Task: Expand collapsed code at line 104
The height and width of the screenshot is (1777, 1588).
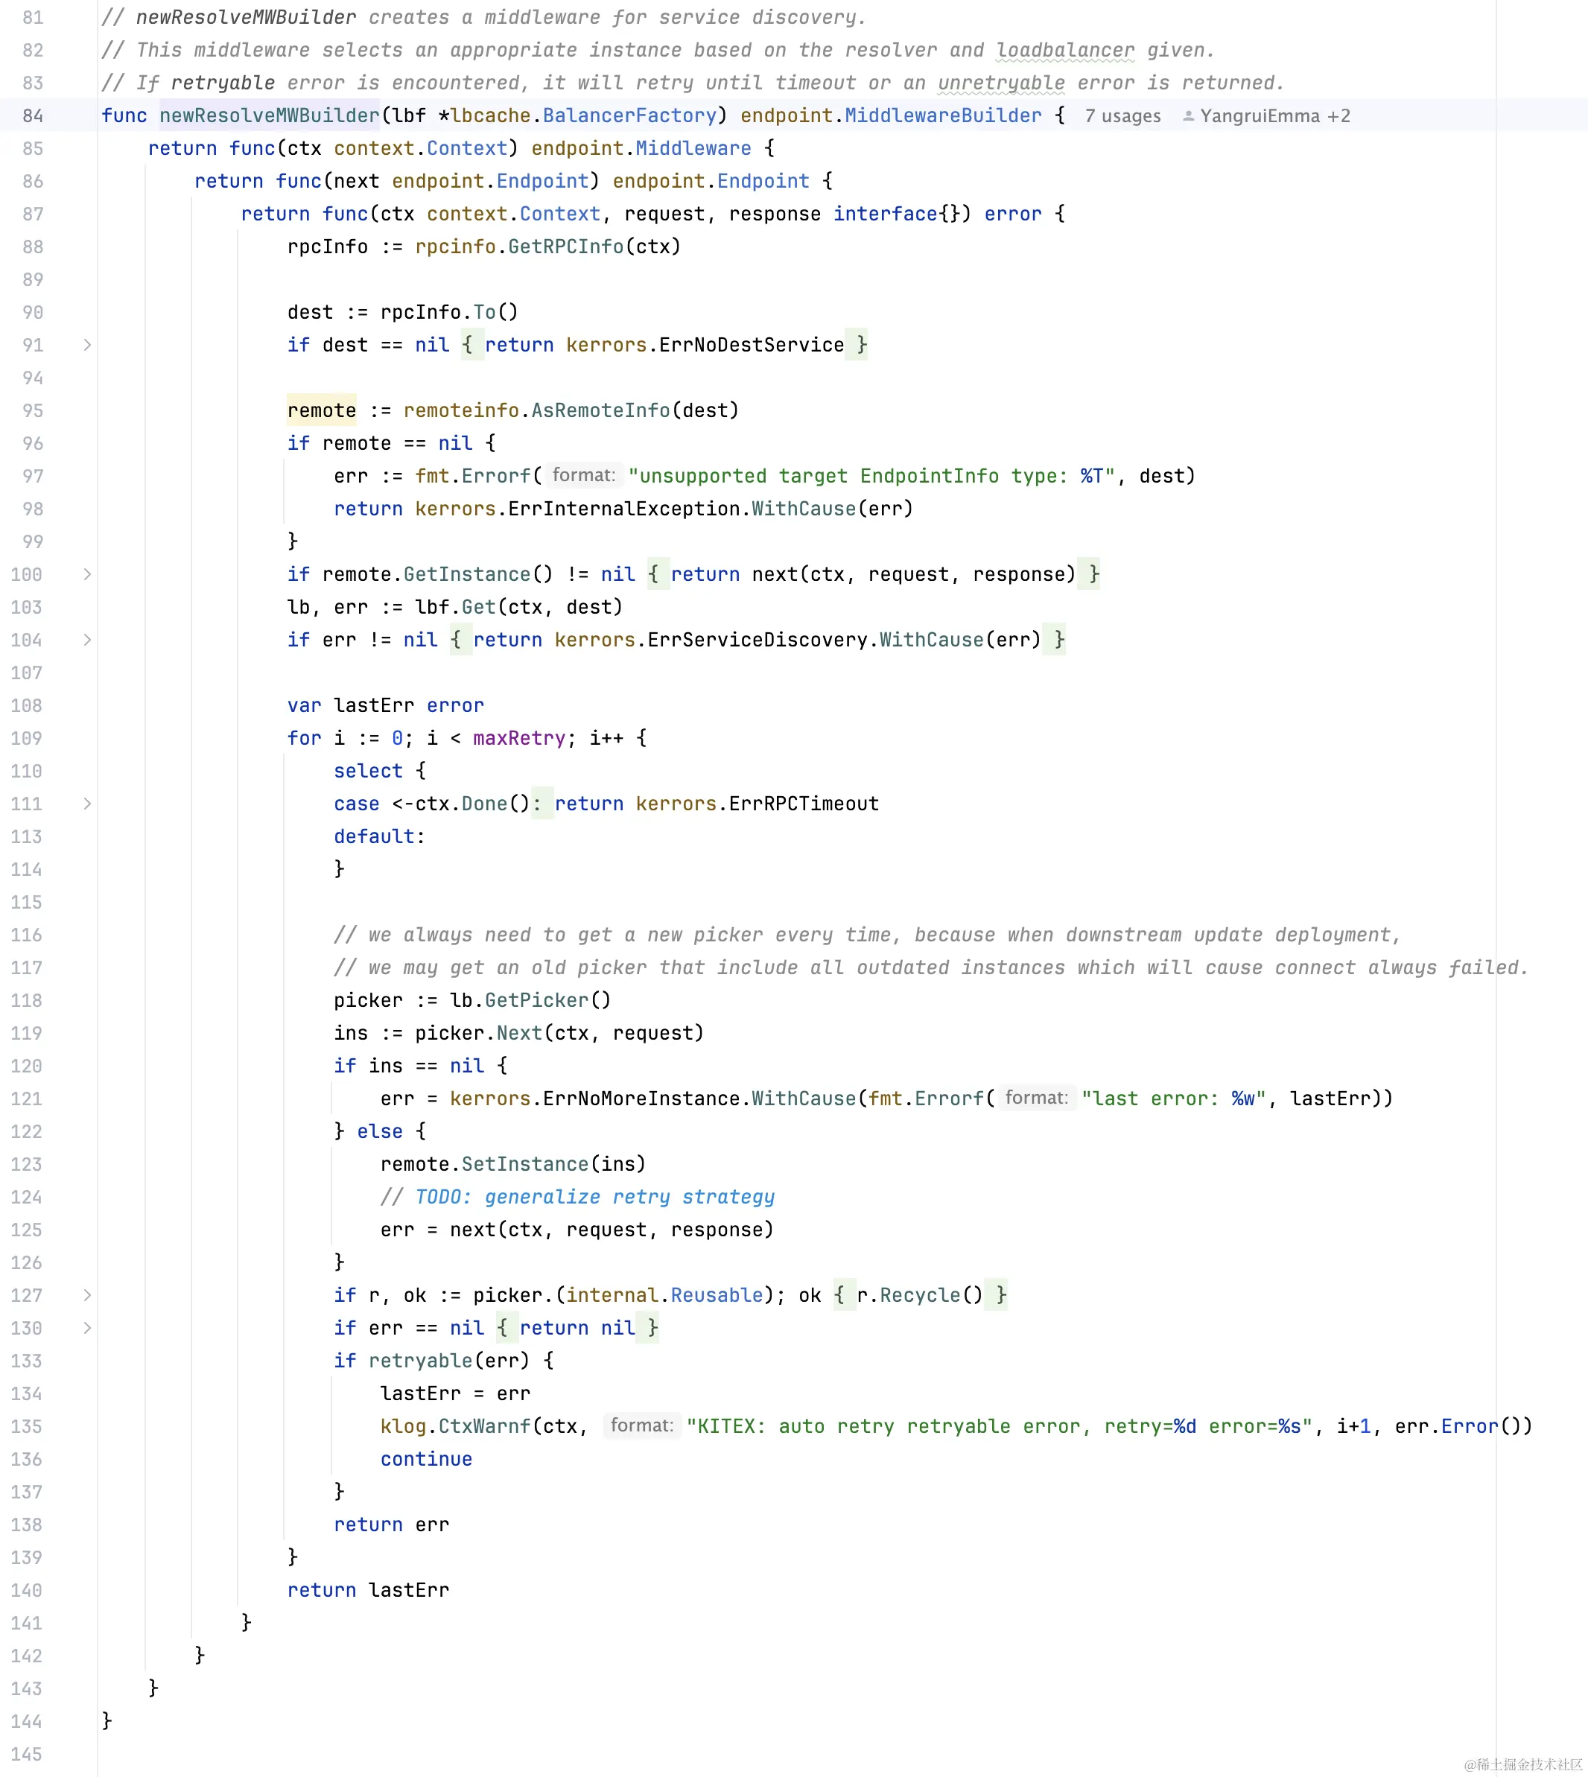Action: (x=87, y=640)
